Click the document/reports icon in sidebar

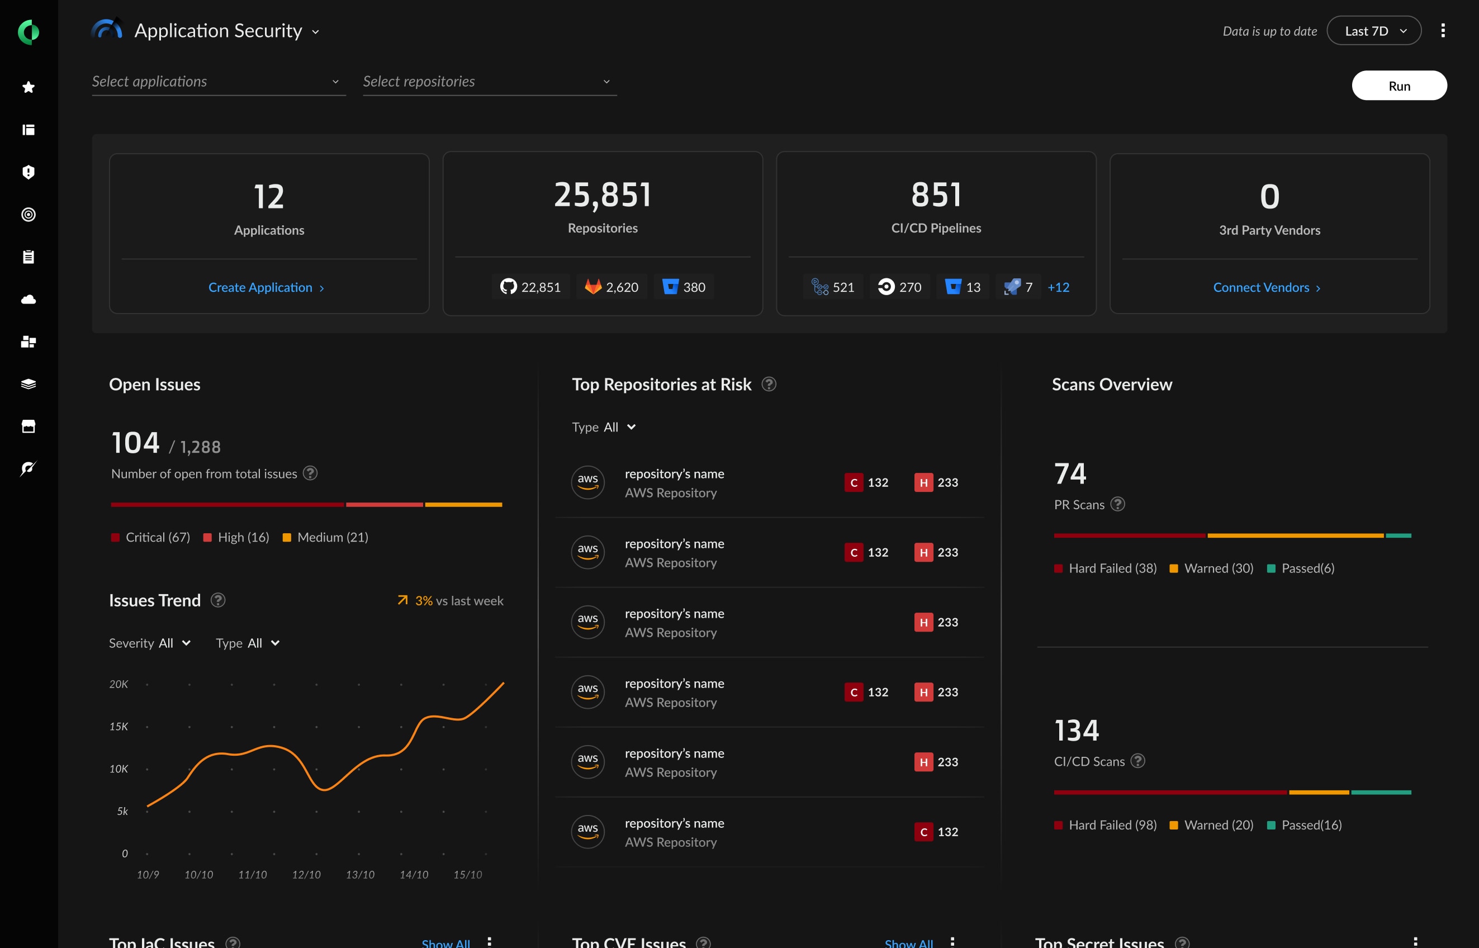coord(29,255)
